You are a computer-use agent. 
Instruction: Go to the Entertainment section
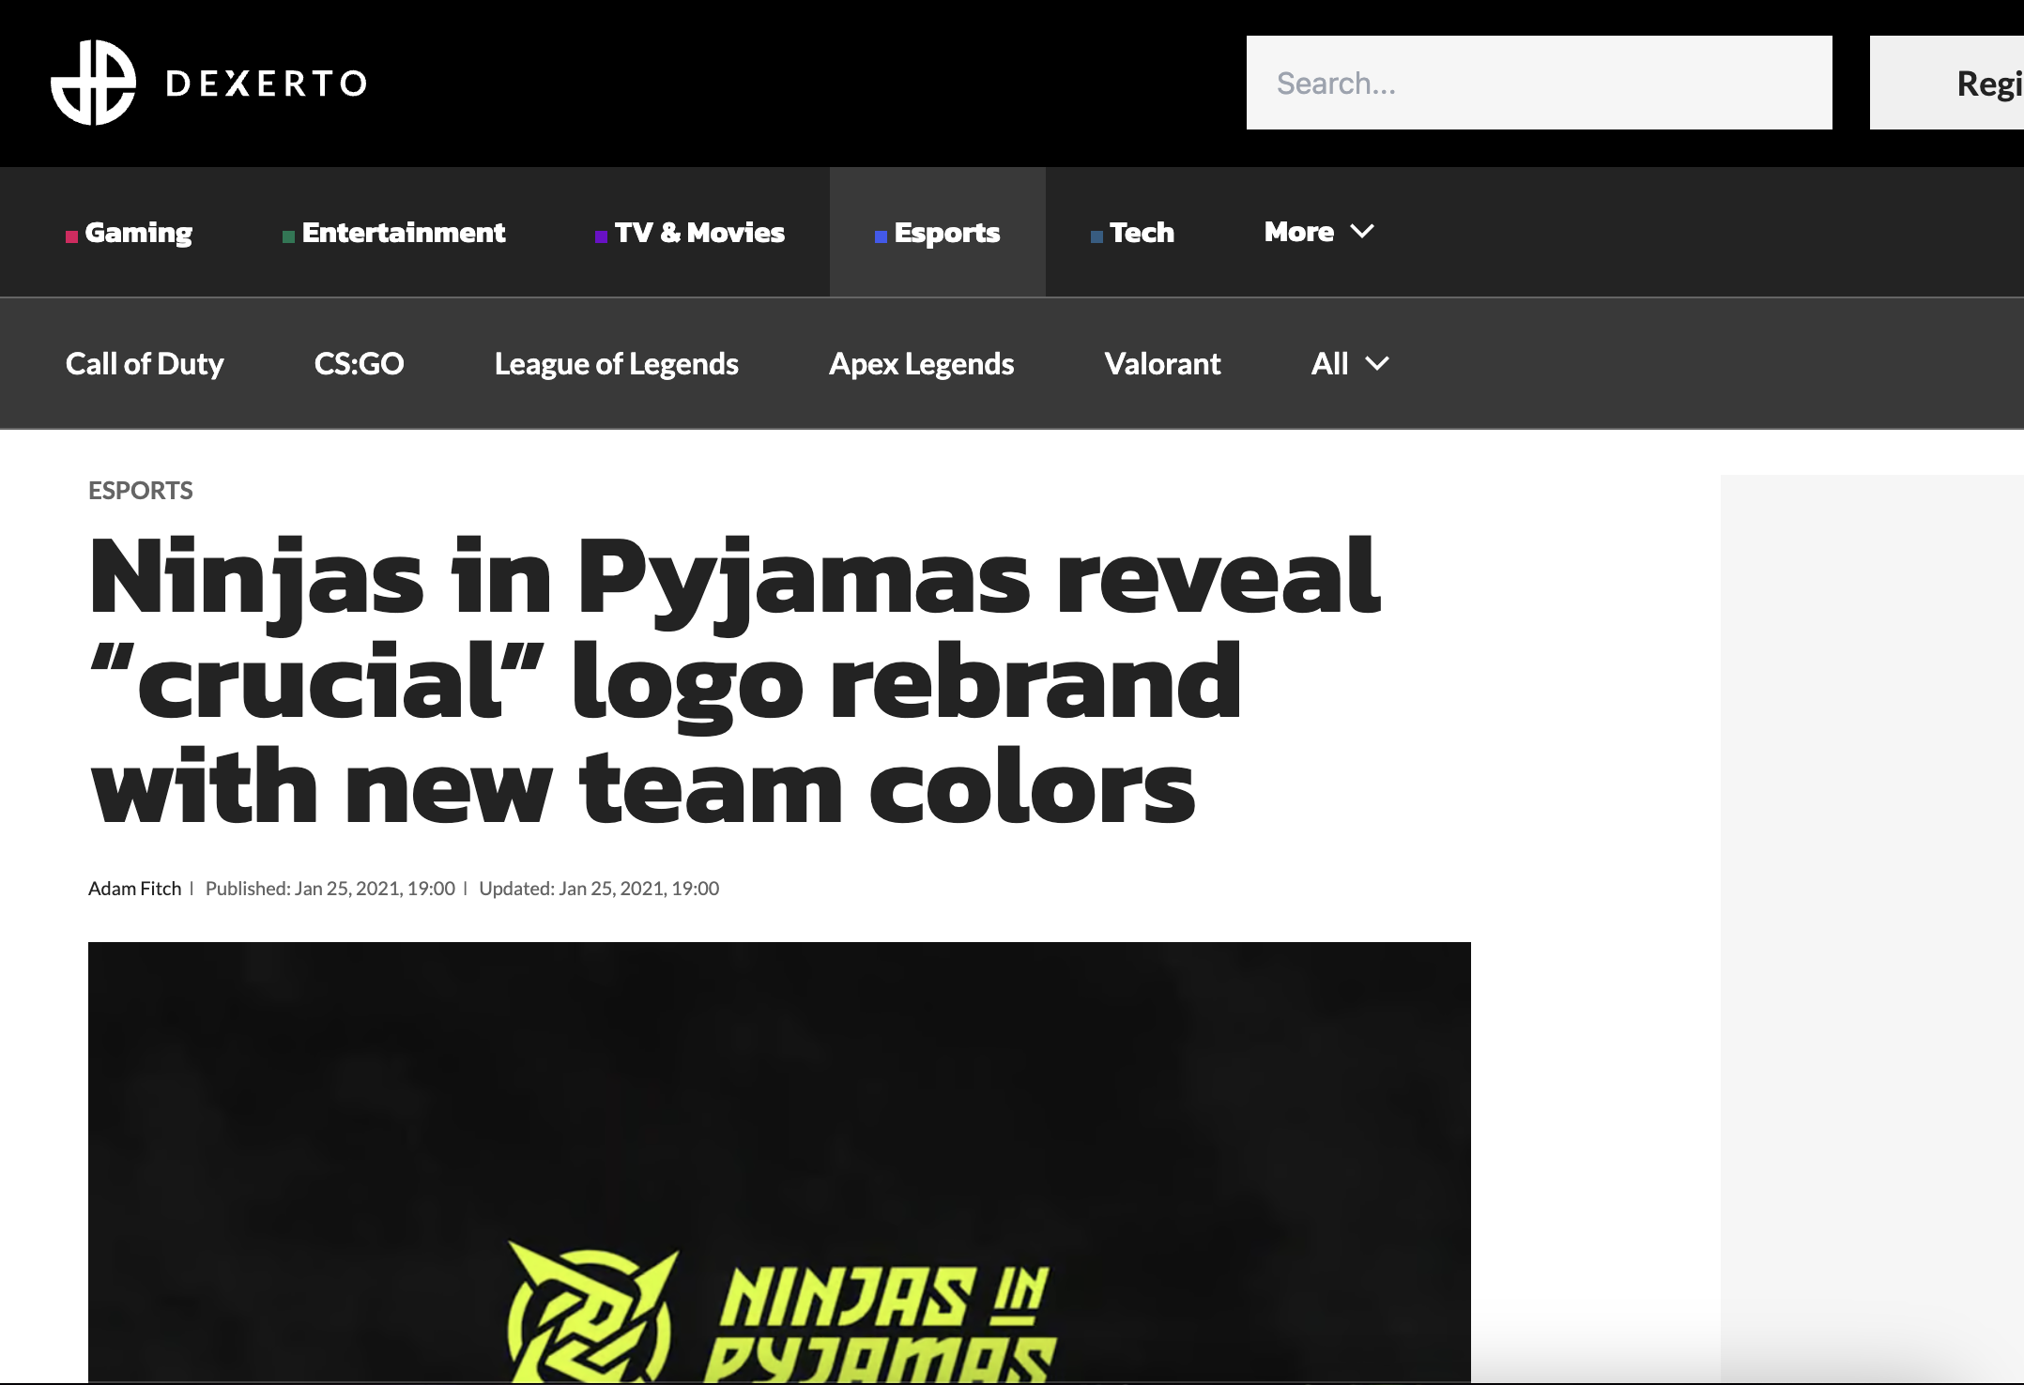404,232
